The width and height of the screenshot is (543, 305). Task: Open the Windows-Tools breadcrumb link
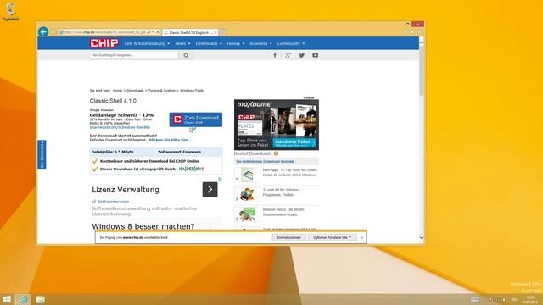[x=192, y=91]
